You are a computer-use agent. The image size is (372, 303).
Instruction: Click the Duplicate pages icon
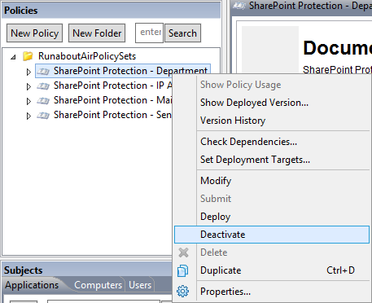click(182, 270)
